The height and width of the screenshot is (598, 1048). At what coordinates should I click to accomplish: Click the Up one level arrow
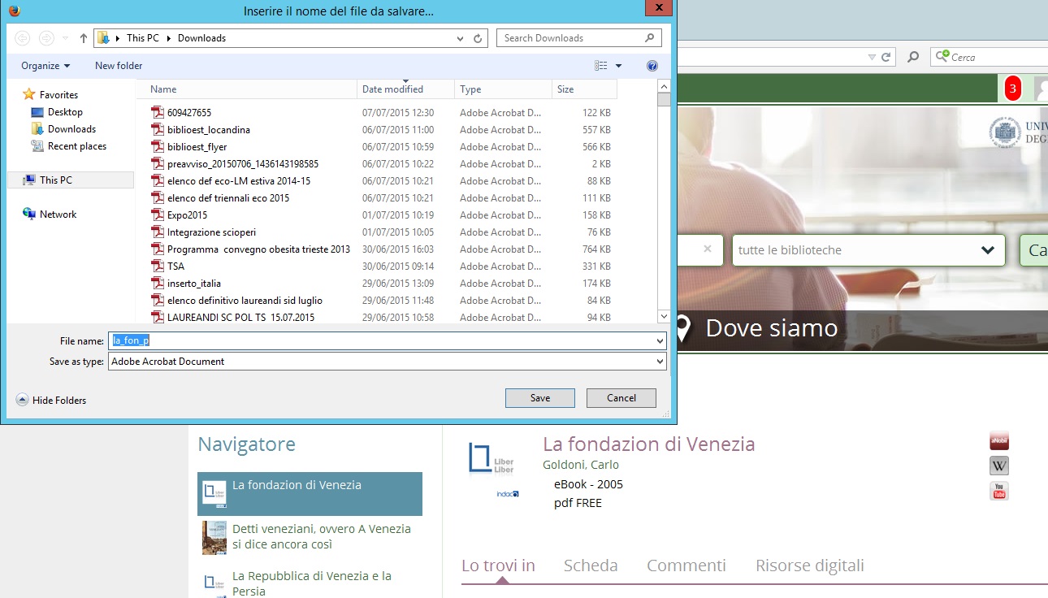tap(84, 38)
